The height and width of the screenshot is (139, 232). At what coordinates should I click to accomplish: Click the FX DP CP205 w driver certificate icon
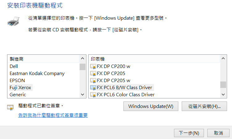pos(93,81)
